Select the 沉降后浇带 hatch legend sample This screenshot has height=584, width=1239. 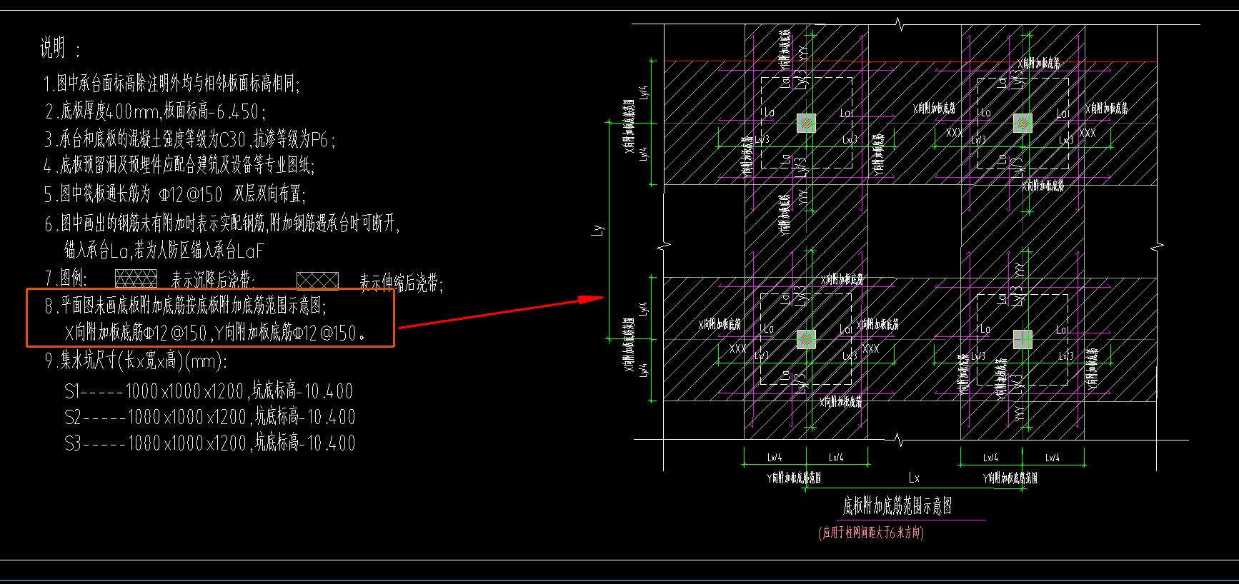[136, 279]
